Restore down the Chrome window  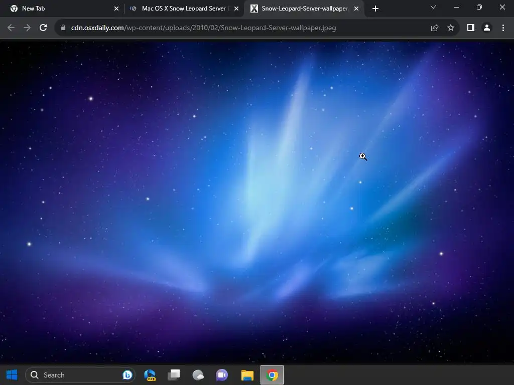click(x=479, y=7)
